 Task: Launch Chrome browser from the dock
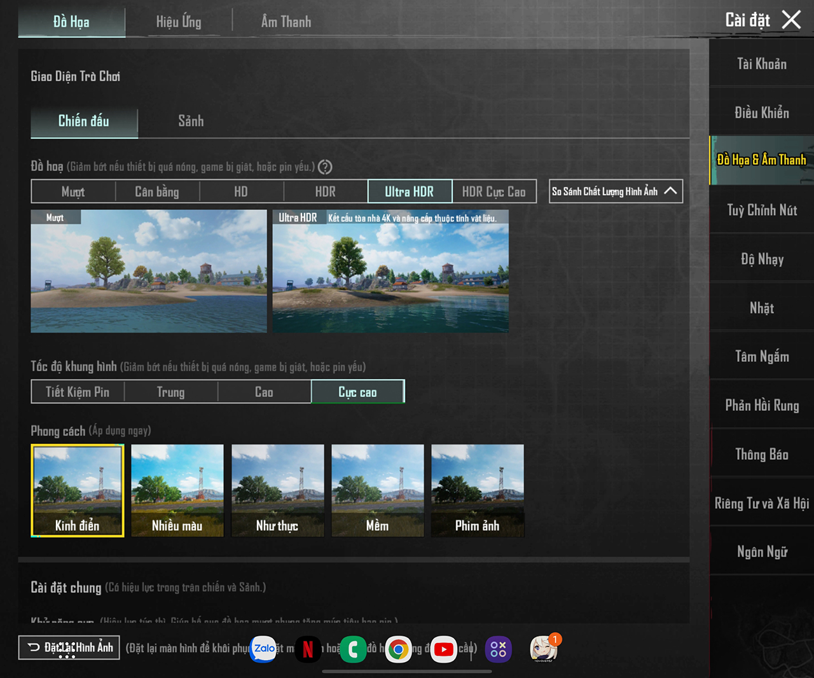(399, 649)
